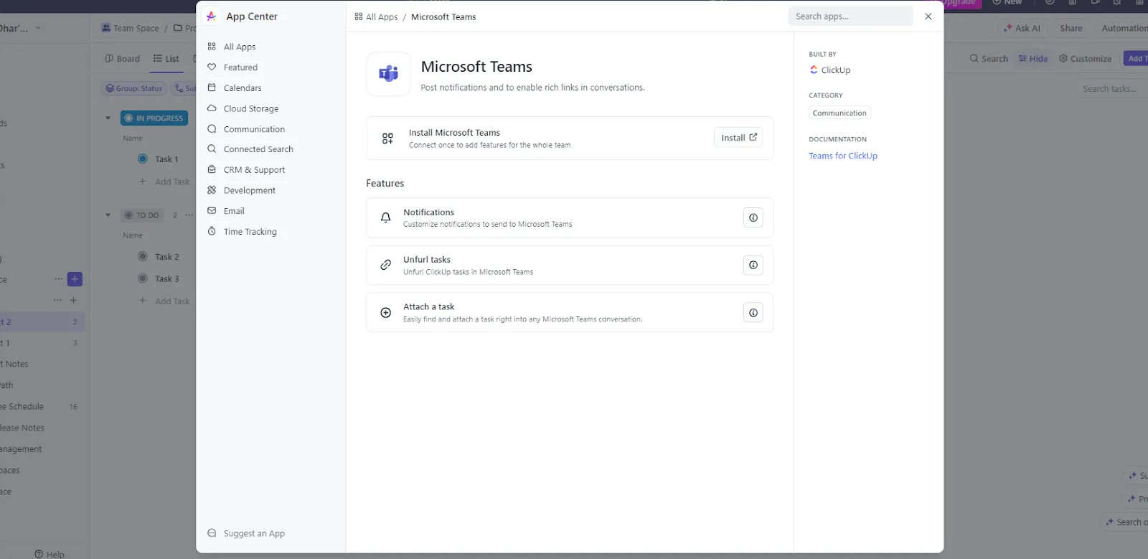
Task: Click Customize in background toolbar
Action: [1086, 59]
